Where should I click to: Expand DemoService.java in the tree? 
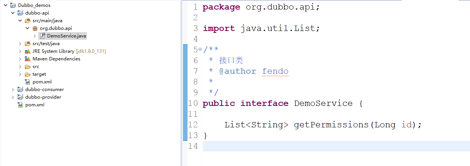(x=34, y=36)
